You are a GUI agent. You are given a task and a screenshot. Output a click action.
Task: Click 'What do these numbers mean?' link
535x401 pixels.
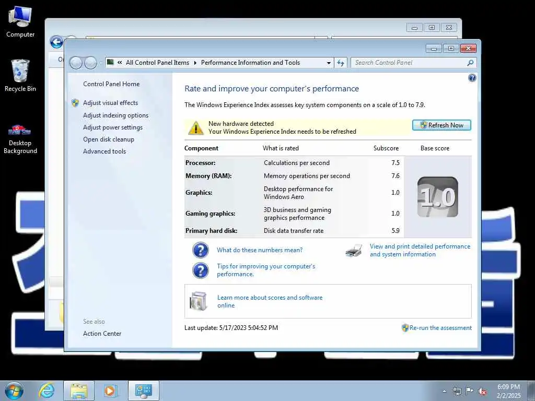pyautogui.click(x=260, y=250)
